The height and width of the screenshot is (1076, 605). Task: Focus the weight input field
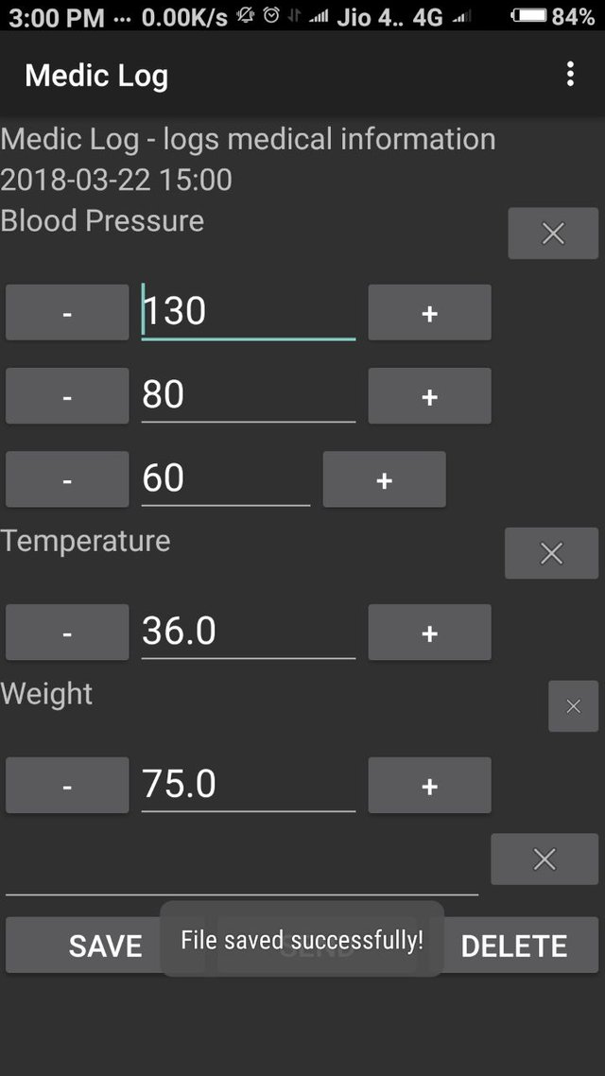(x=248, y=785)
